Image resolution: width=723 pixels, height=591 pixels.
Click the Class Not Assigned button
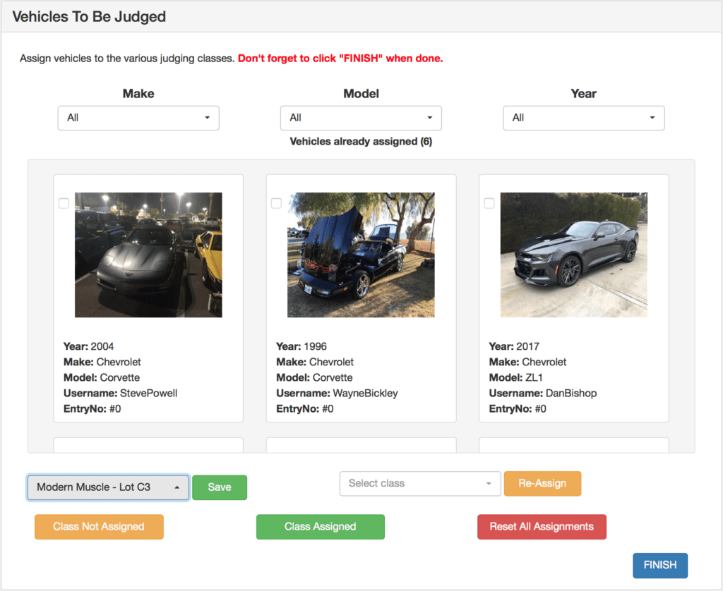(x=99, y=527)
